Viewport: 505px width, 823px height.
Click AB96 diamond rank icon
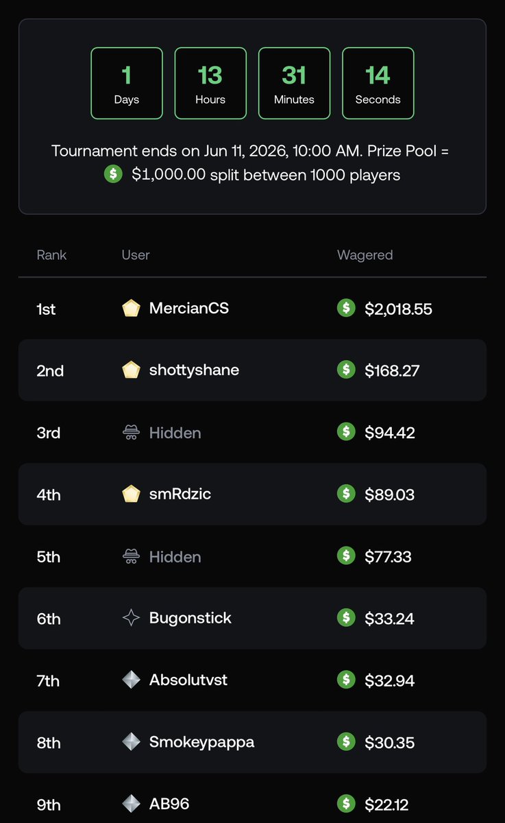click(131, 803)
